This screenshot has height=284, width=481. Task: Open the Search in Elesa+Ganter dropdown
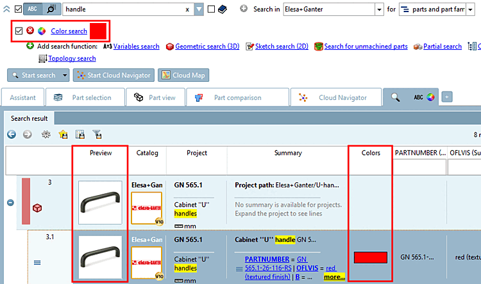click(379, 10)
